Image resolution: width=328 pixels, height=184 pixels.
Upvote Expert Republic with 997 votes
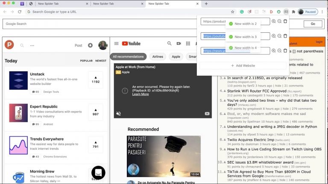coord(96,112)
